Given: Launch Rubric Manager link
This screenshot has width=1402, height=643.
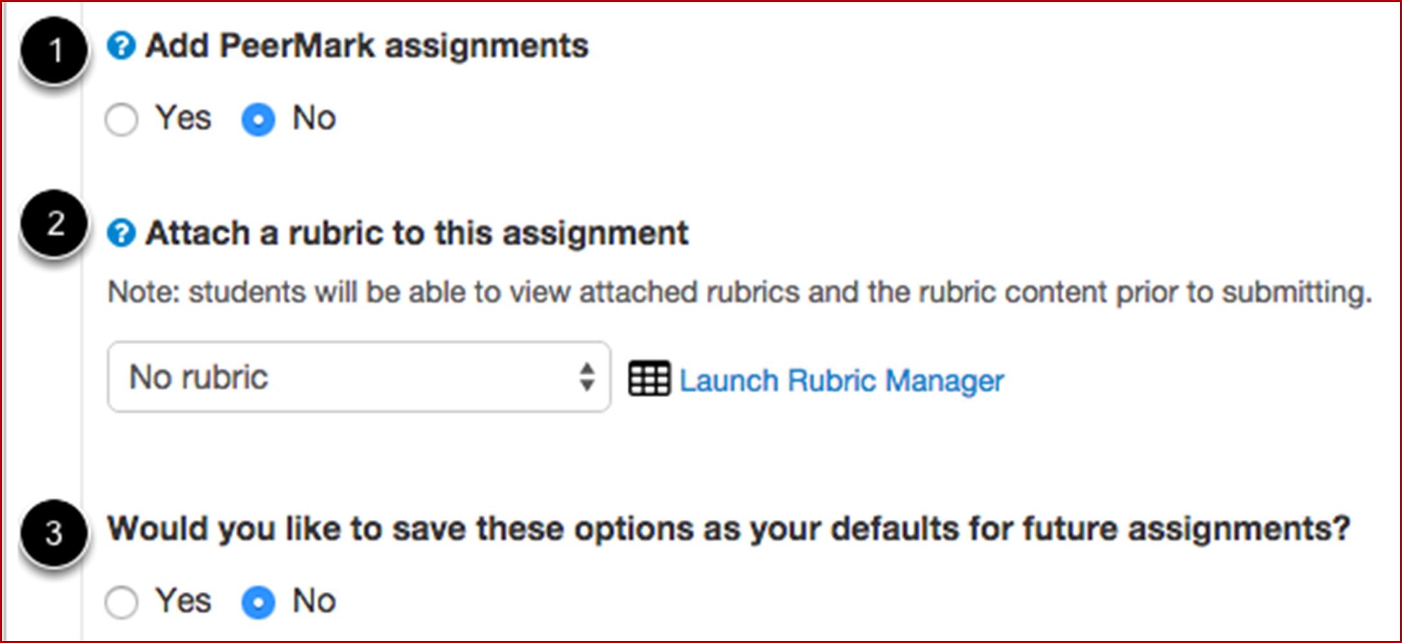Looking at the screenshot, I should tap(842, 381).
